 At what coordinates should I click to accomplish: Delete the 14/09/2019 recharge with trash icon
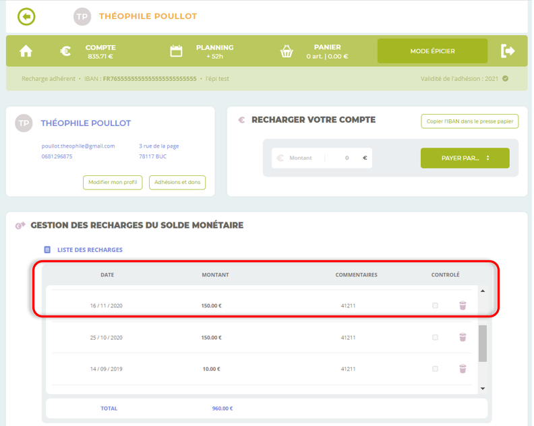click(x=463, y=369)
